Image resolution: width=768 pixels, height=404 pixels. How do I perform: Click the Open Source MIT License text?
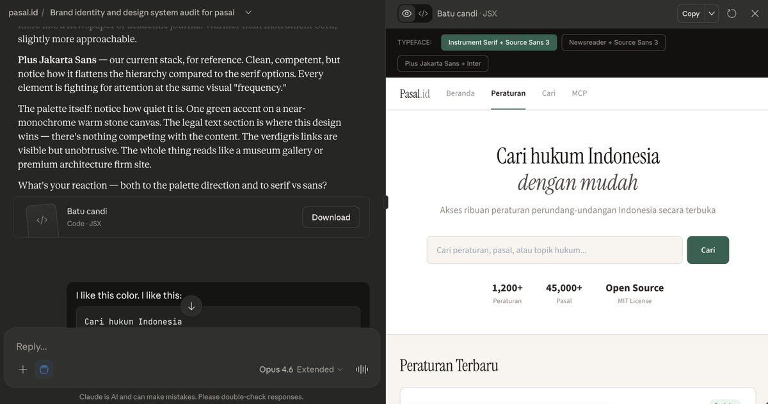[634, 293]
